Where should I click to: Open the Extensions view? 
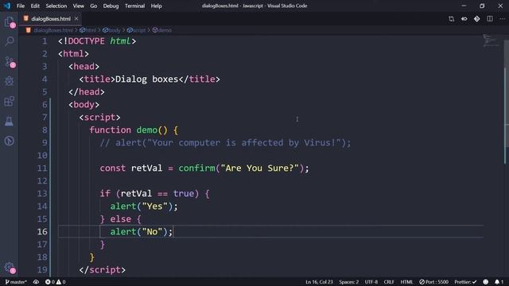click(x=9, y=101)
